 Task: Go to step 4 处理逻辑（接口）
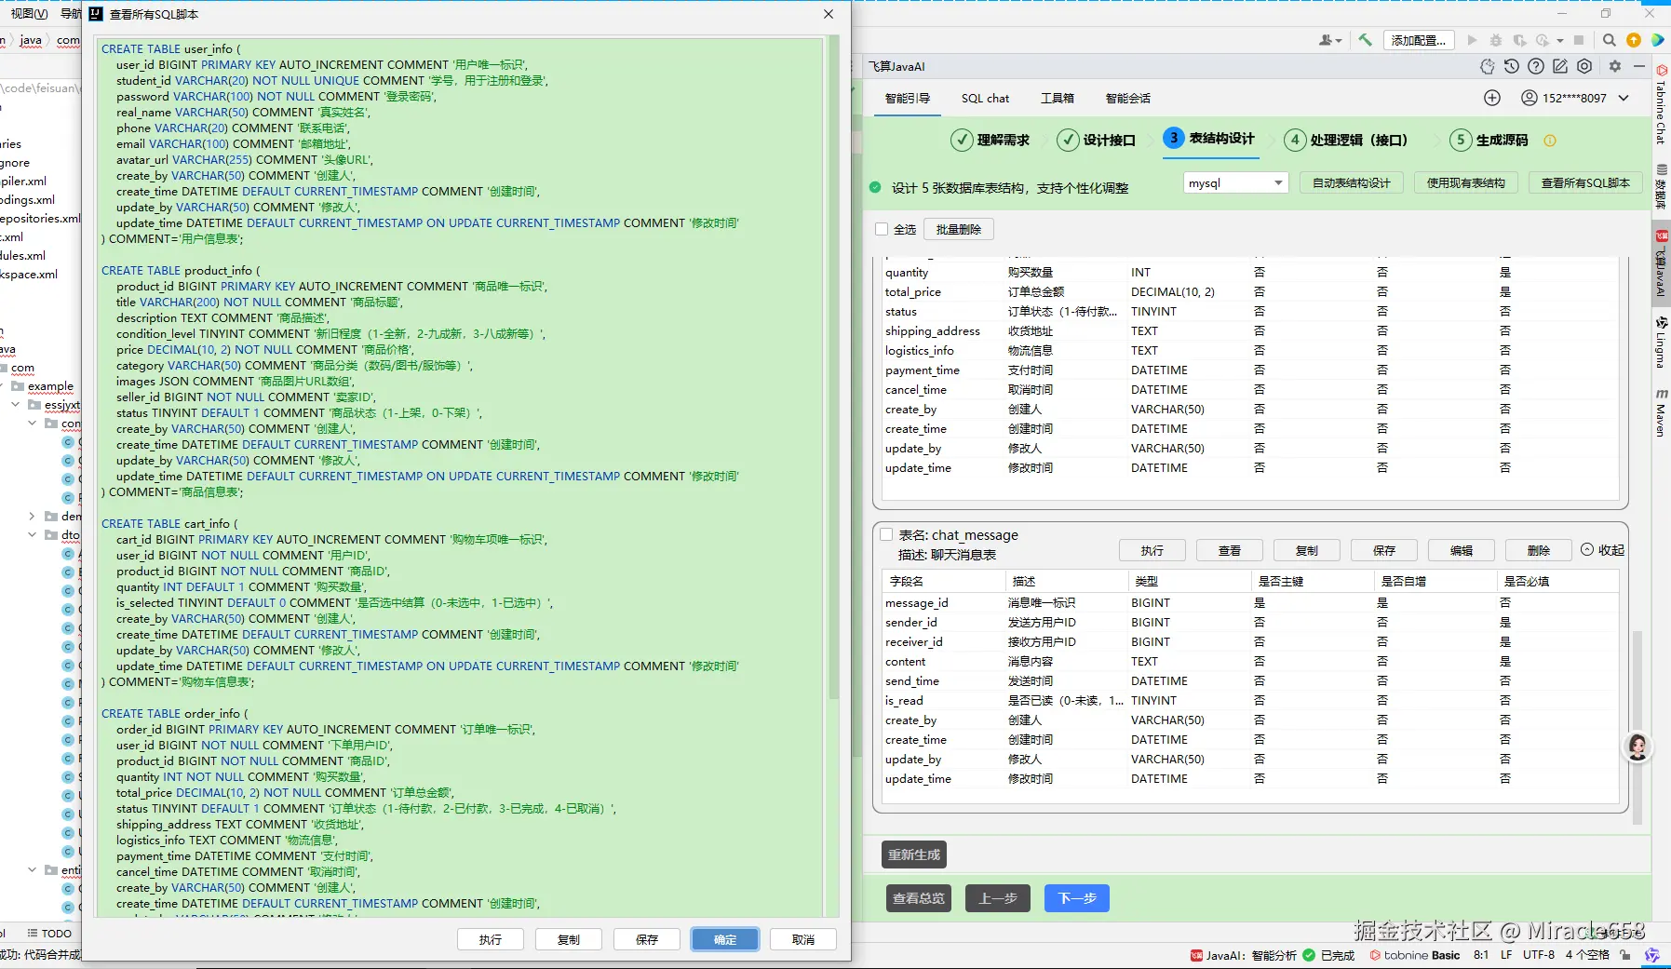pos(1346,141)
